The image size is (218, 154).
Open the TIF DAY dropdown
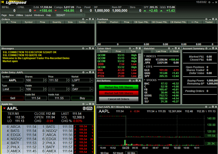pyautogui.click(x=92, y=89)
